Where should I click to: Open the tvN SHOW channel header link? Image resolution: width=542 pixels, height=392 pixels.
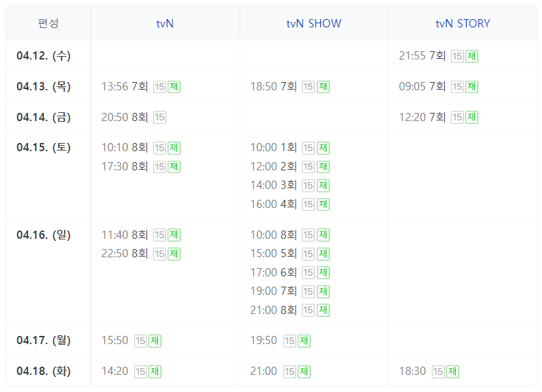pyautogui.click(x=313, y=23)
